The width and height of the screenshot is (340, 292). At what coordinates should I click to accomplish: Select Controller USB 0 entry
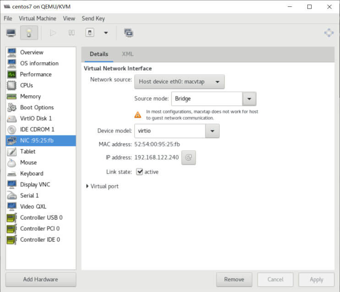click(41, 218)
